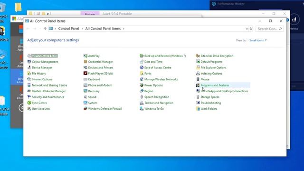The width and height of the screenshot is (304, 171).
Task: Click the Speech Recognition link
Action: 157,97
